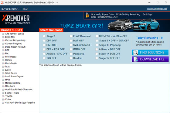Select the Hyundai-Kia brand
Screen dimensions: 170x113
11,63
